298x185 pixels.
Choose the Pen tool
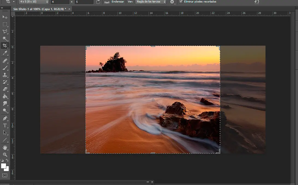[x=5, y=118]
